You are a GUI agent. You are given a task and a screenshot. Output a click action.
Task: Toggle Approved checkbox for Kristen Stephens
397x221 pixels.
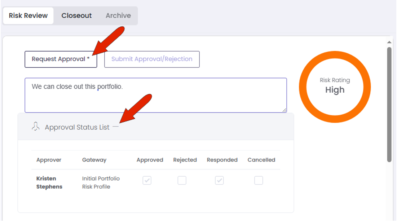[x=147, y=181]
